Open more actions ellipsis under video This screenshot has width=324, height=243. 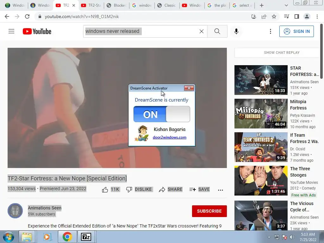221,190
